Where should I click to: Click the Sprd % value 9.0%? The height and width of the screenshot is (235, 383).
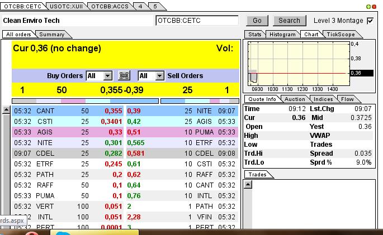(363, 162)
